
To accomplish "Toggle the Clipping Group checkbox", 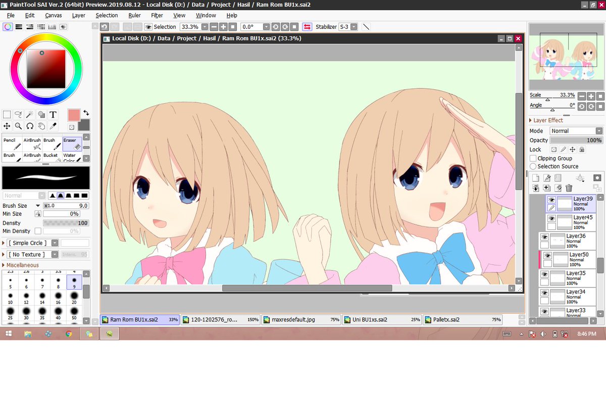I will (x=533, y=158).
